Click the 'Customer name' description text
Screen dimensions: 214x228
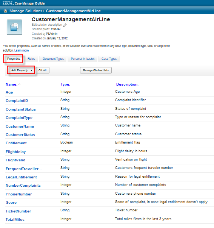tap(128, 125)
